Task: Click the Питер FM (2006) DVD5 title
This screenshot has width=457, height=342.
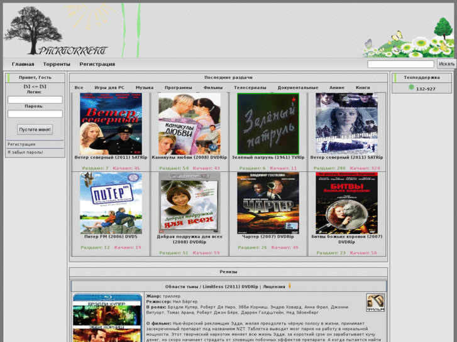Action: pos(111,237)
